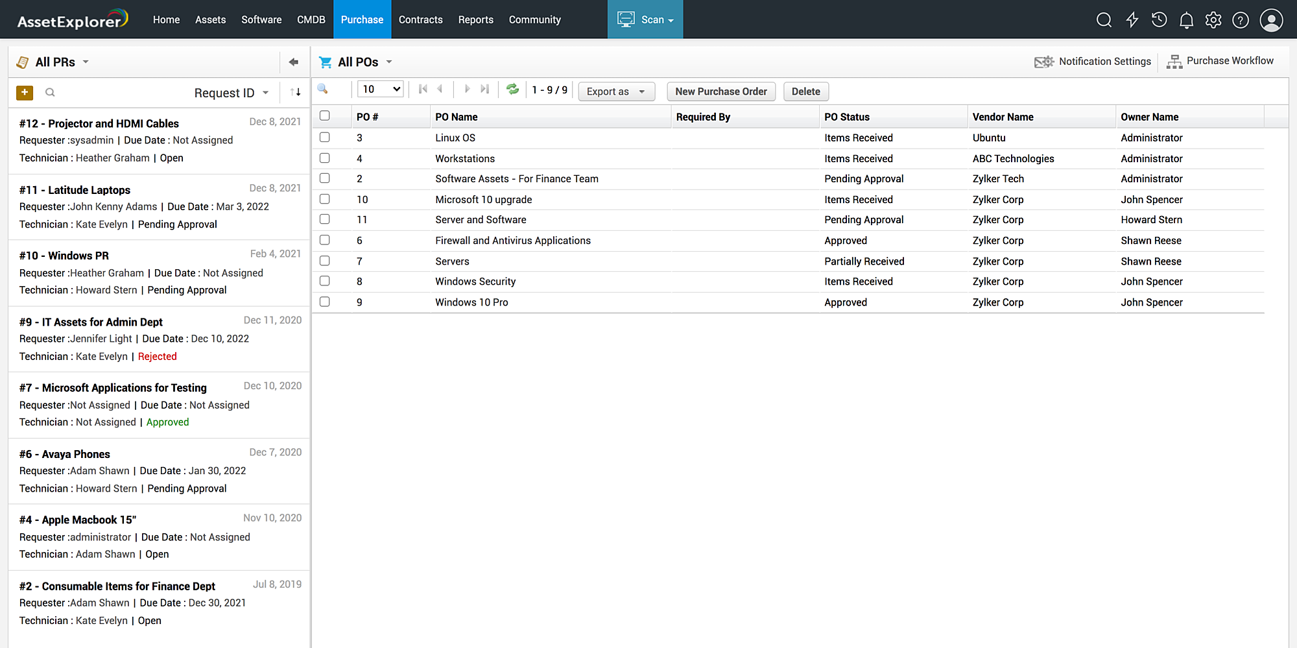Image resolution: width=1297 pixels, height=648 pixels.
Task: Toggle the select-all checkbox in the table header
Action: click(x=325, y=116)
